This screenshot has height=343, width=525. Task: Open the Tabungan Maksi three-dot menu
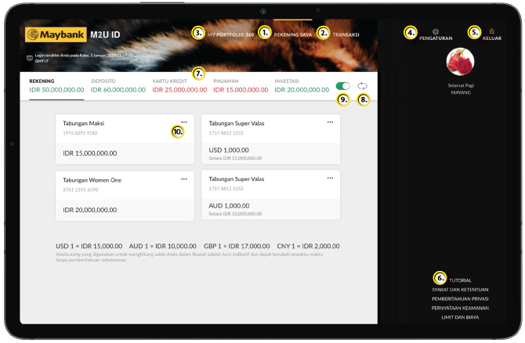coord(184,122)
